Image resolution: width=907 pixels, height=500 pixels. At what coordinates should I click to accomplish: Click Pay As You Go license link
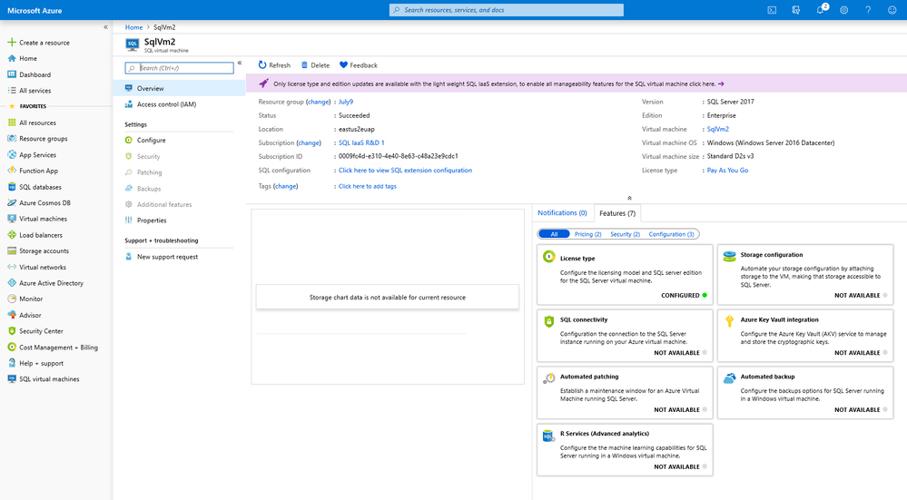click(727, 171)
